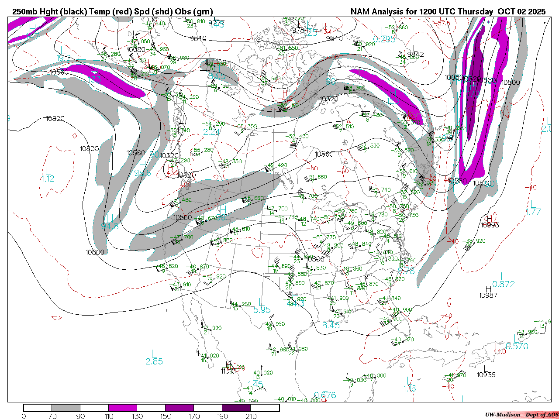Click the L symbol above 2.85

[x=153, y=353]
